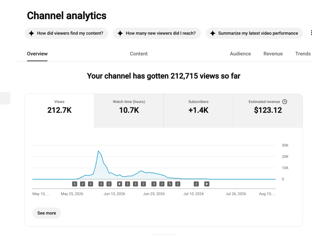Select the Subscribers metric card
Viewport: 312px width, 242px height.
click(198, 110)
